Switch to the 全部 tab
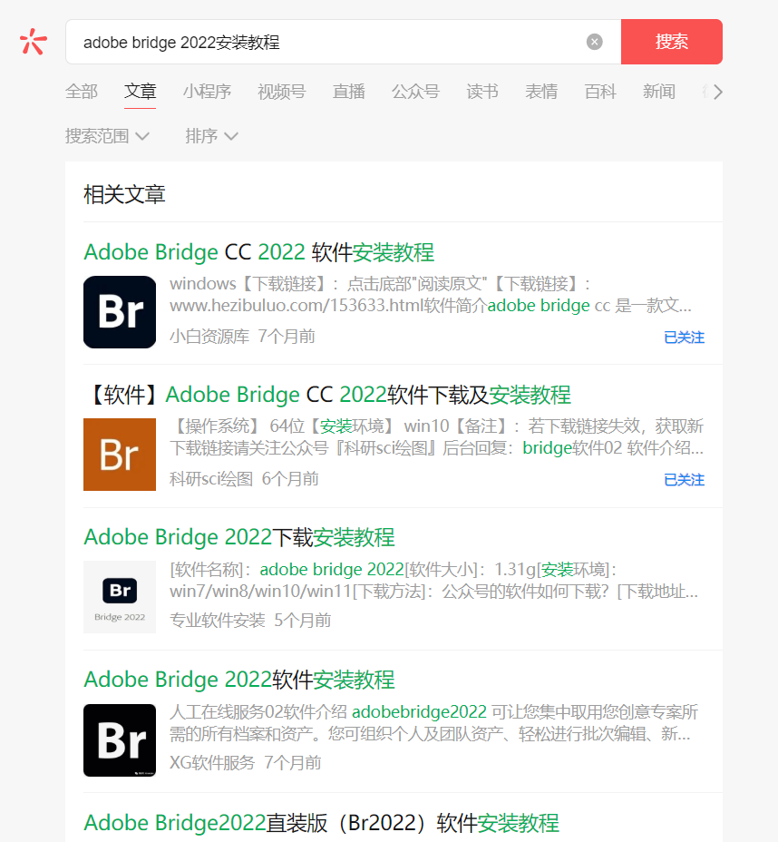Viewport: 778px width, 842px height. (x=82, y=92)
